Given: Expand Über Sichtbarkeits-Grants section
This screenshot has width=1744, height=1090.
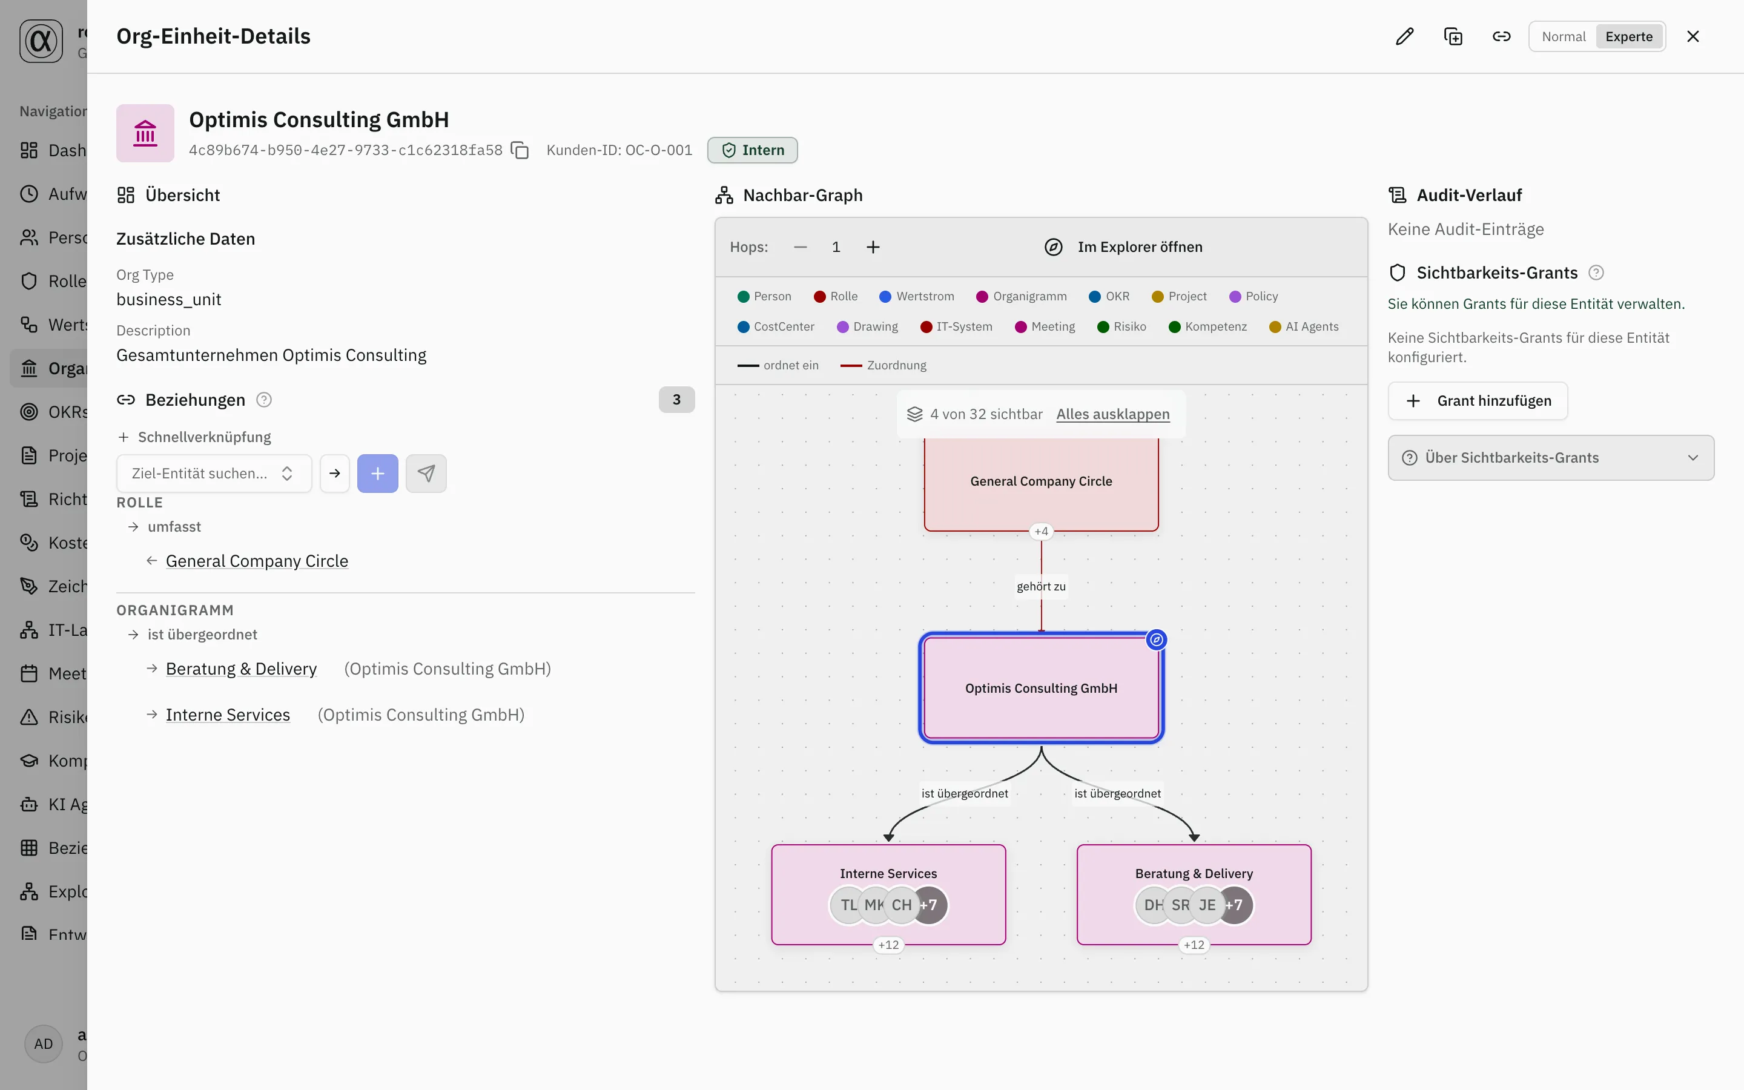Looking at the screenshot, I should click(x=1551, y=458).
